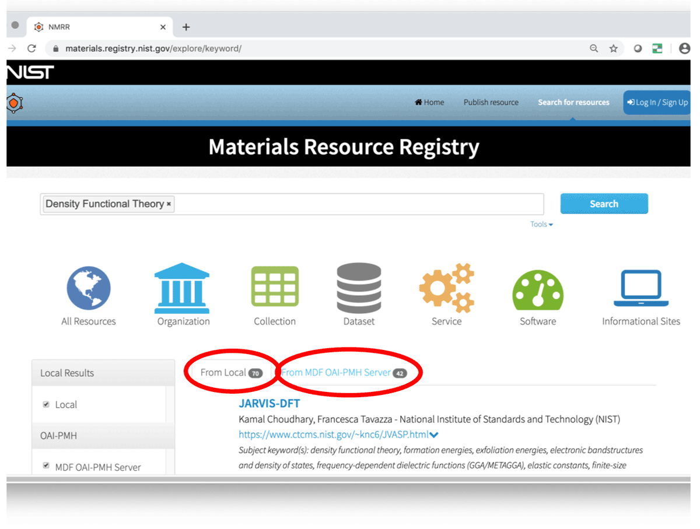Viewport: 700px width, 529px height.
Task: Click the round gray extension icon
Action: [x=638, y=48]
